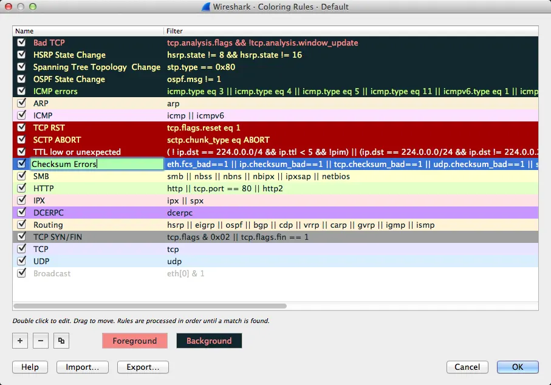Disable the Bad TCP rule
Viewport: 551px width, 385px height.
[x=21, y=43]
